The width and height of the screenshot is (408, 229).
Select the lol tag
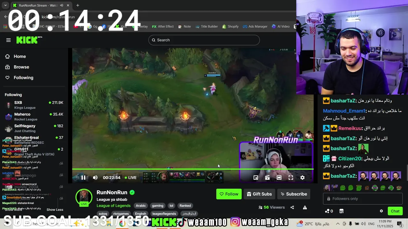point(171,206)
